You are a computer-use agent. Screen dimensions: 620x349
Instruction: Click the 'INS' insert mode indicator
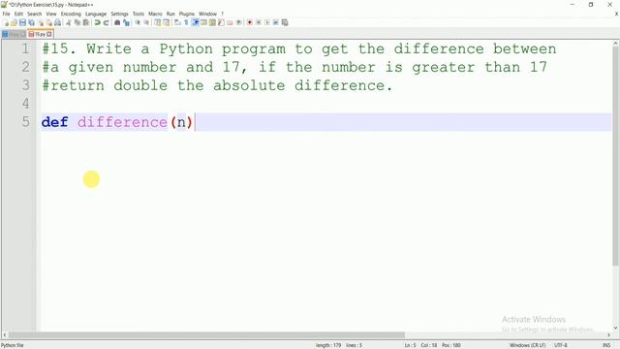pos(606,345)
